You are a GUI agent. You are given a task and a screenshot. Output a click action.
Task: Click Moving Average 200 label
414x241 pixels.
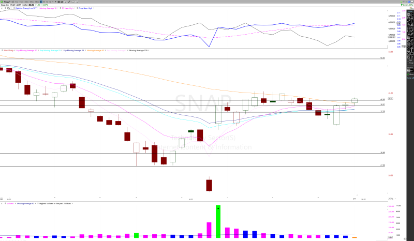tap(138, 50)
